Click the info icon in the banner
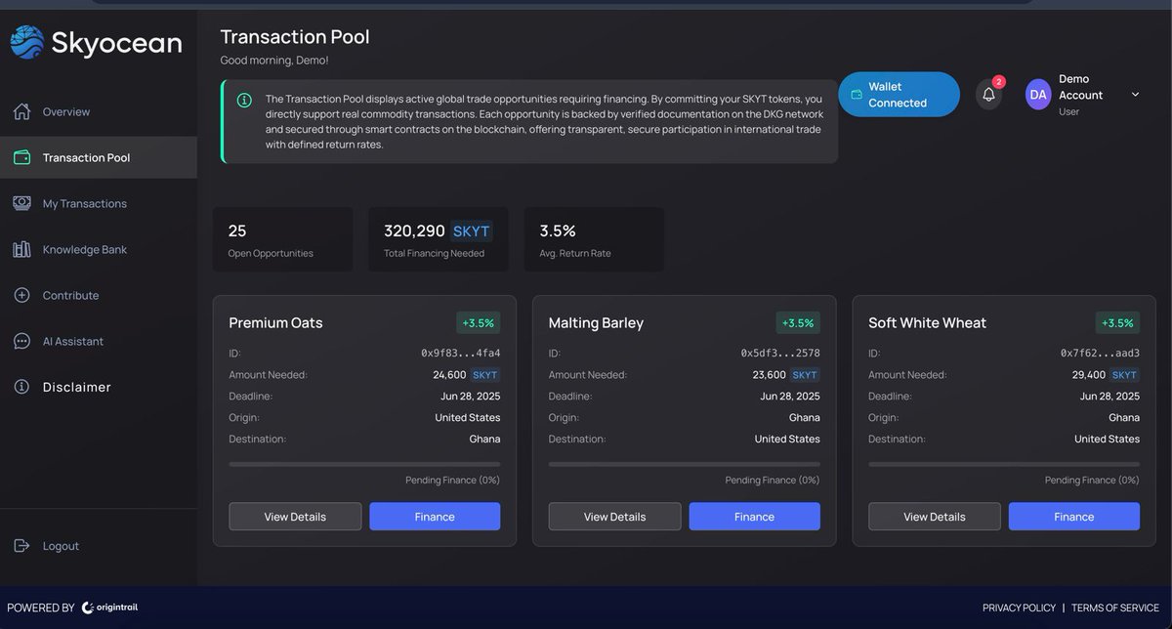 coord(244,100)
